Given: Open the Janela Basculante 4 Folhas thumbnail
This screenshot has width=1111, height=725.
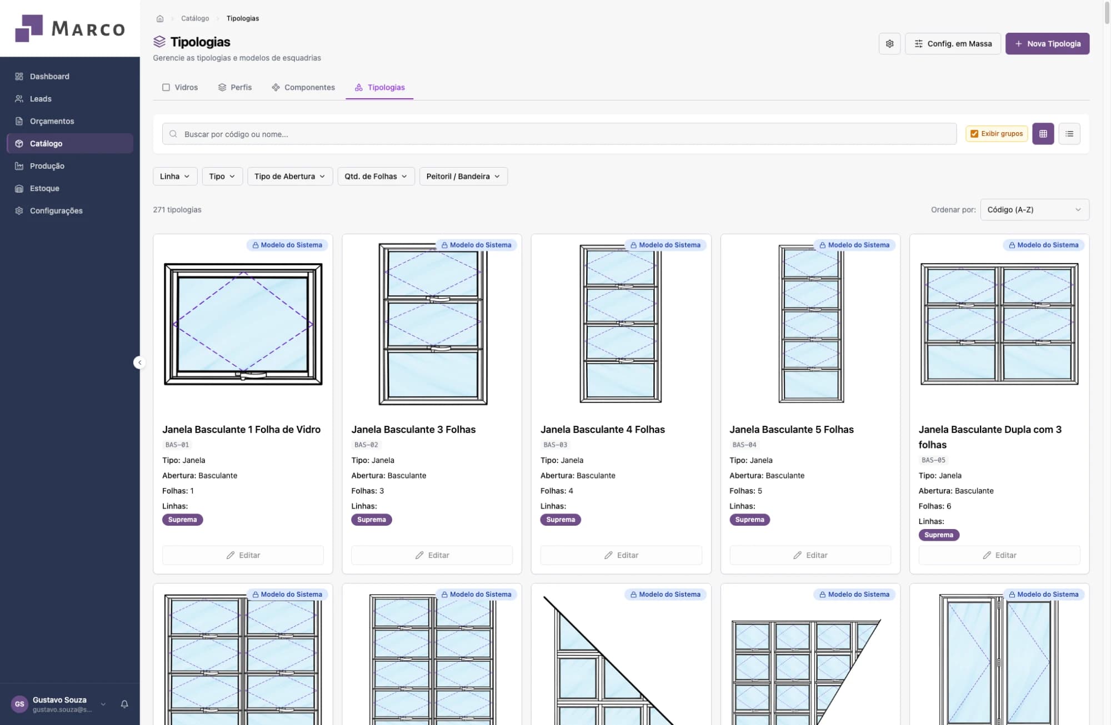Looking at the screenshot, I should (620, 324).
